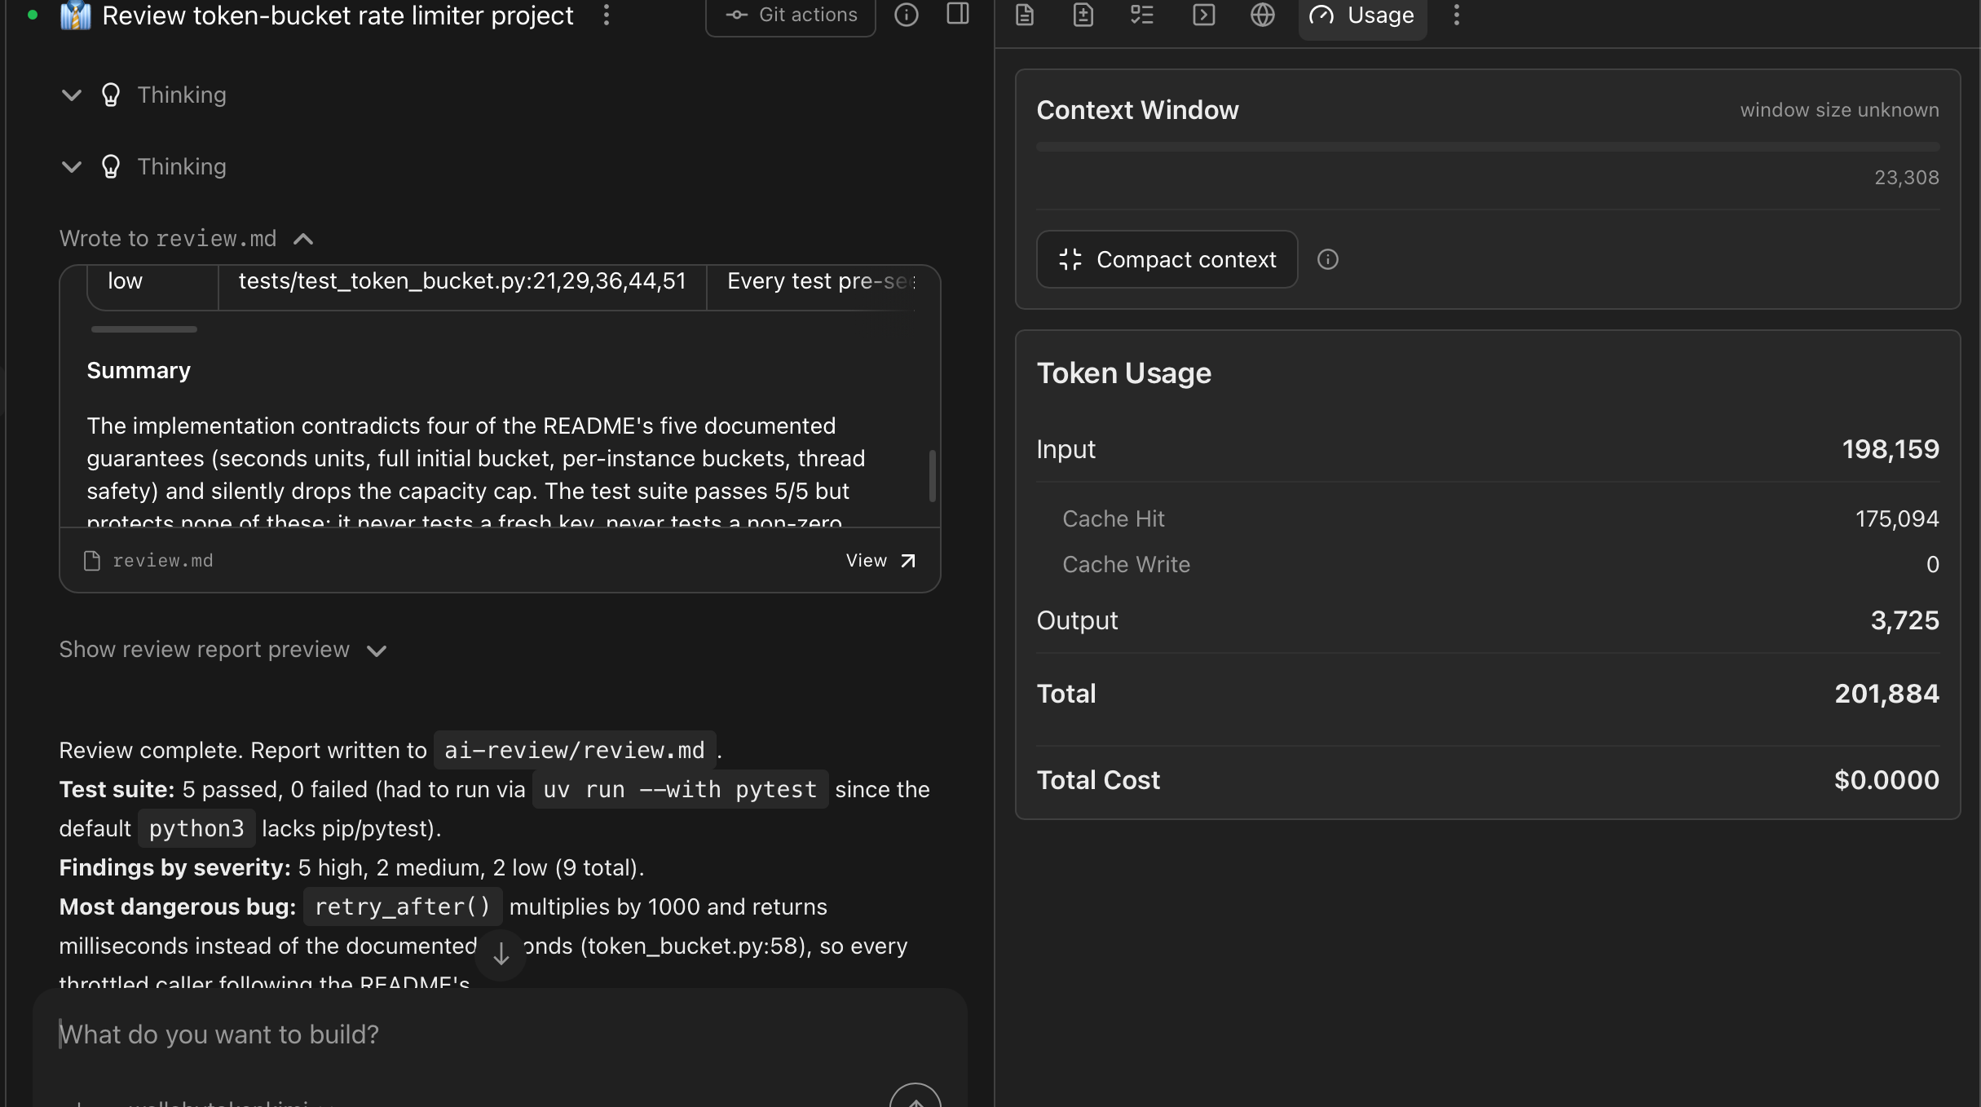
Task: Click the green status dot beside title
Action: pyautogui.click(x=33, y=15)
